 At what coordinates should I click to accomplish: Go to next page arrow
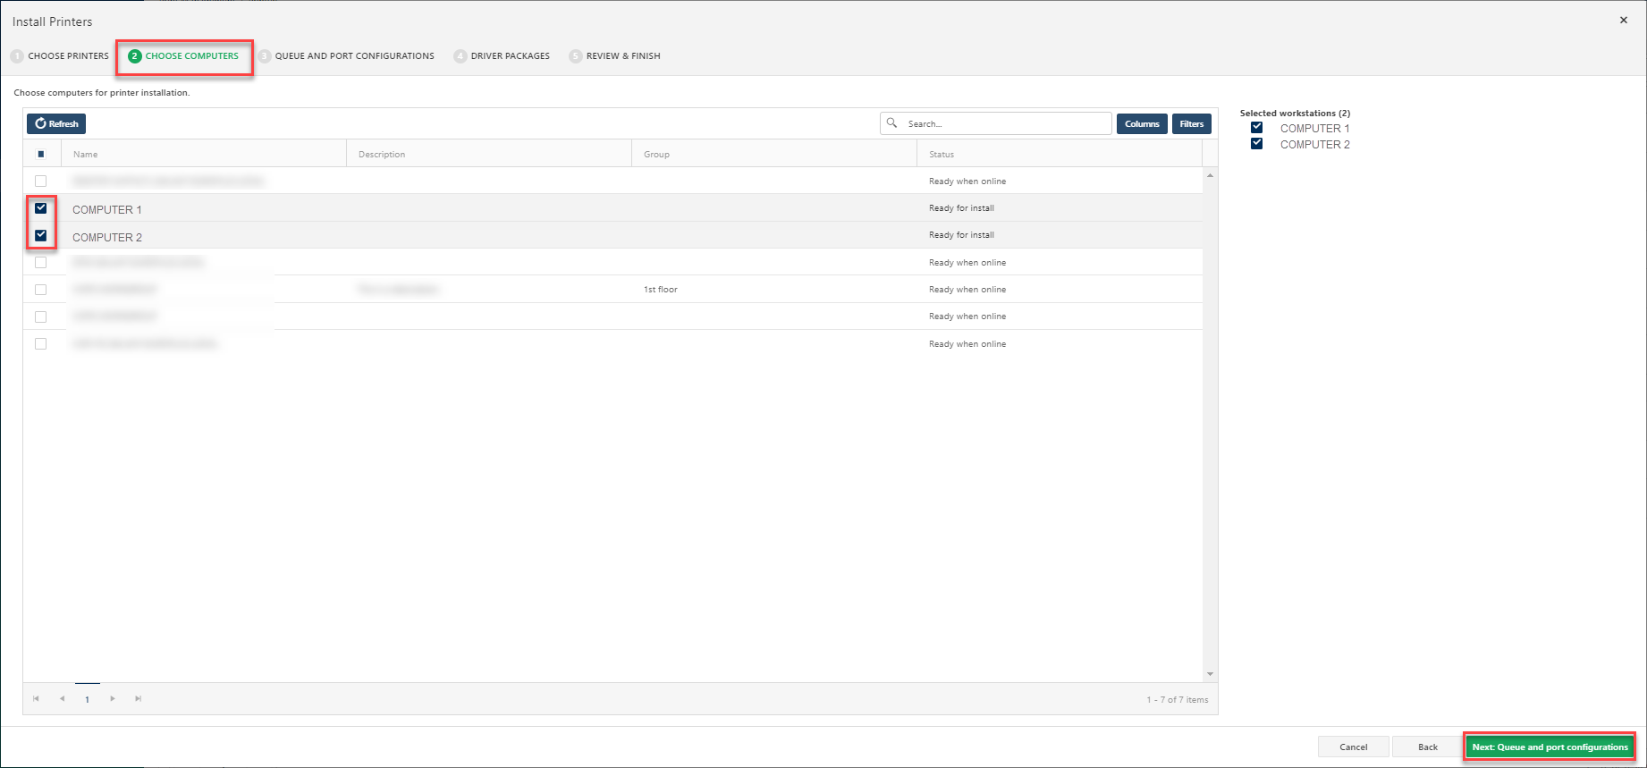pos(113,699)
